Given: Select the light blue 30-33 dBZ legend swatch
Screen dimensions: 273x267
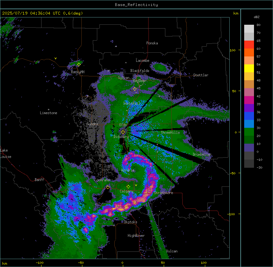Looking at the screenshot, I should pyautogui.click(x=249, y=124).
